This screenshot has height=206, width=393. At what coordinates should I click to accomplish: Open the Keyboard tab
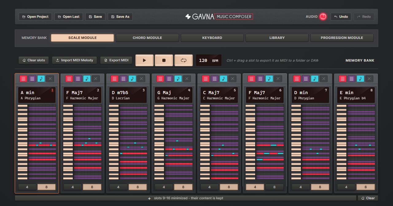pos(212,38)
